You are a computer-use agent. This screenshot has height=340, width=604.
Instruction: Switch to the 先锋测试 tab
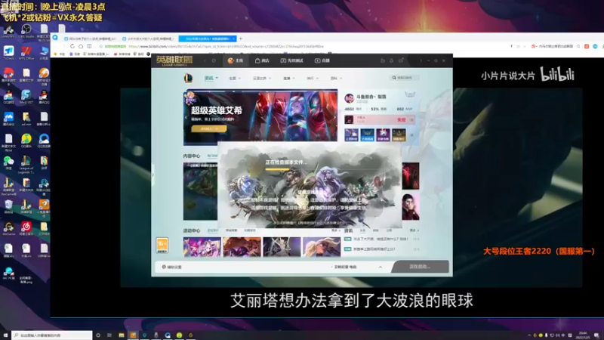(x=291, y=60)
